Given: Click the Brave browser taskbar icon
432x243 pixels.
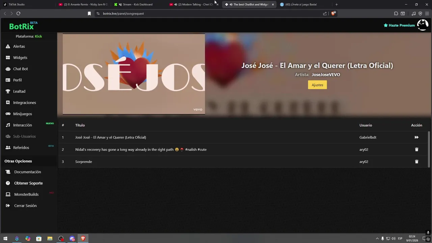Looking at the screenshot, I should (x=83, y=239).
